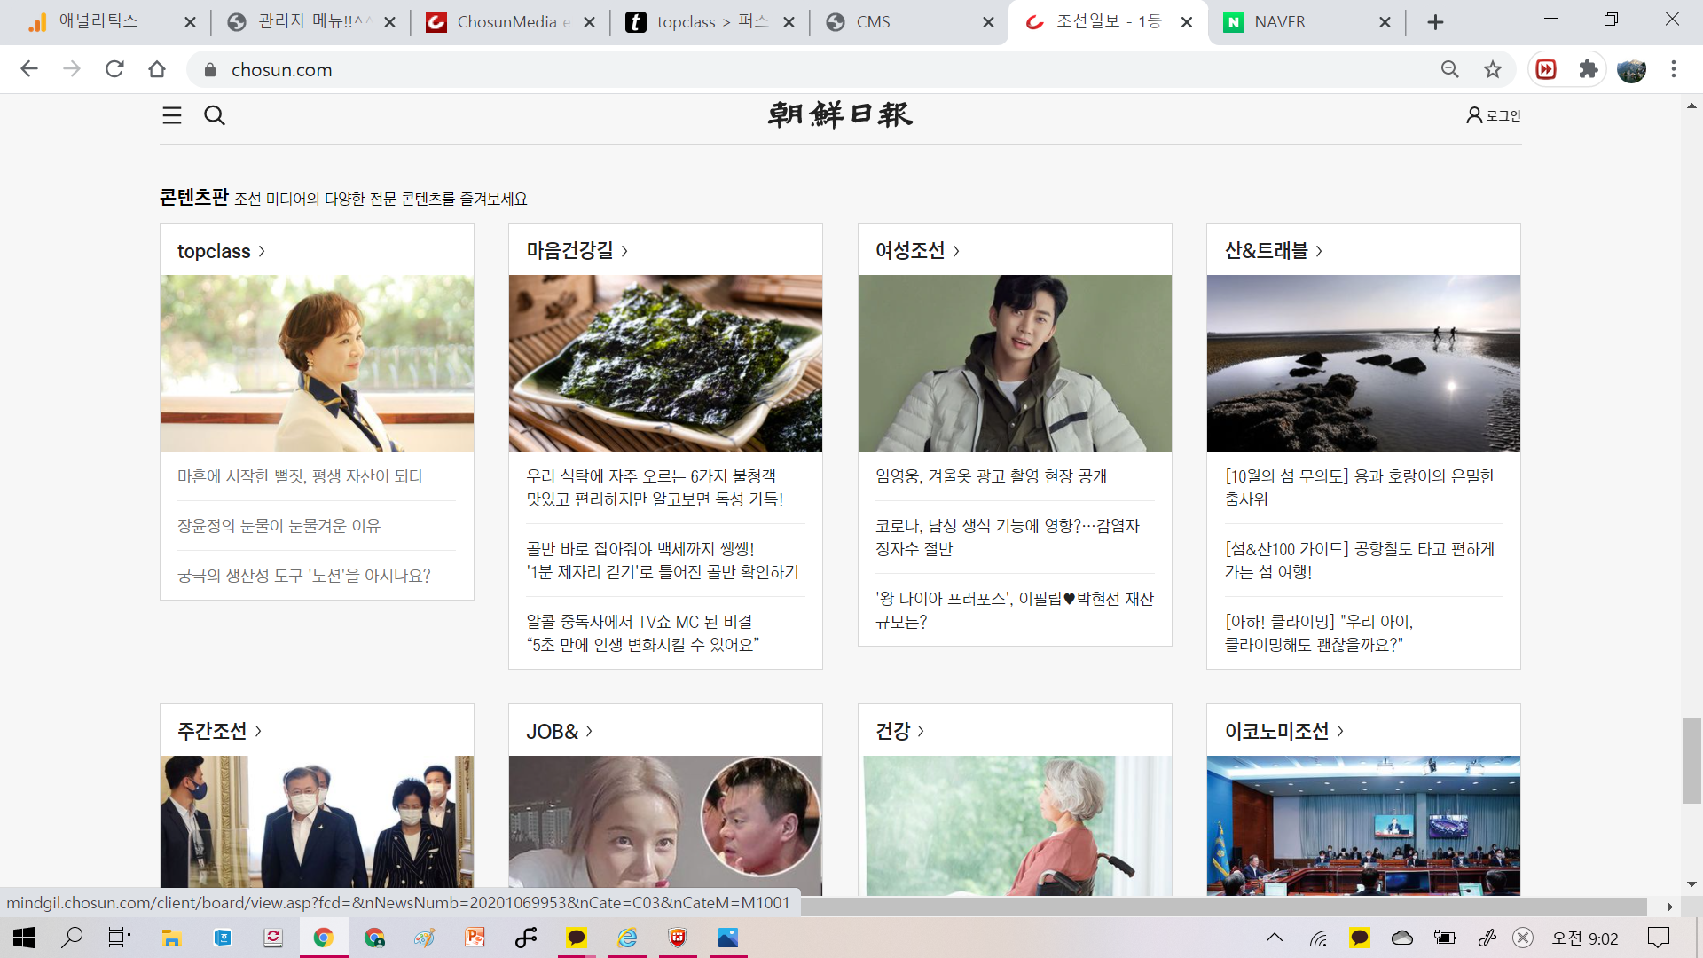Reload the chosun.com page
The image size is (1703, 958).
pyautogui.click(x=114, y=69)
